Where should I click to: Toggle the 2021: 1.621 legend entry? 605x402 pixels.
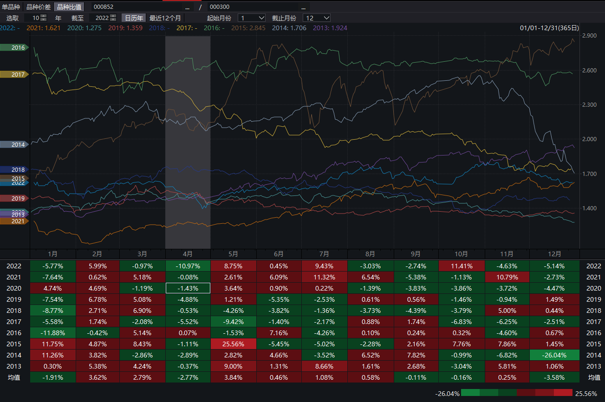43,28
